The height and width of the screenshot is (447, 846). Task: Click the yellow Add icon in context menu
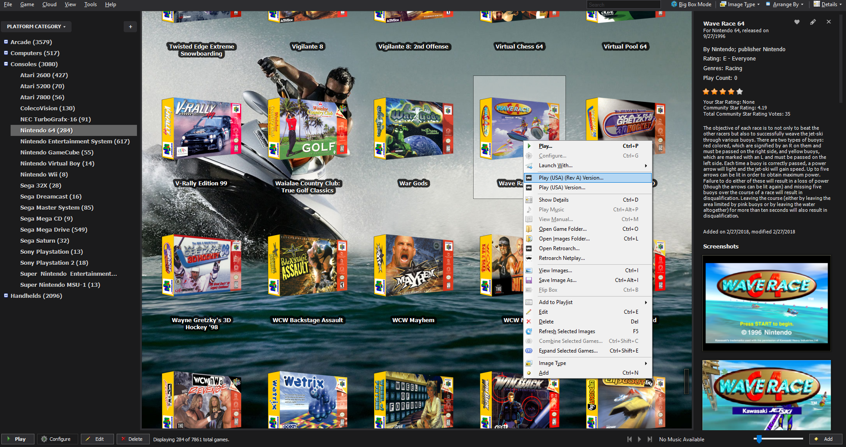click(x=529, y=373)
